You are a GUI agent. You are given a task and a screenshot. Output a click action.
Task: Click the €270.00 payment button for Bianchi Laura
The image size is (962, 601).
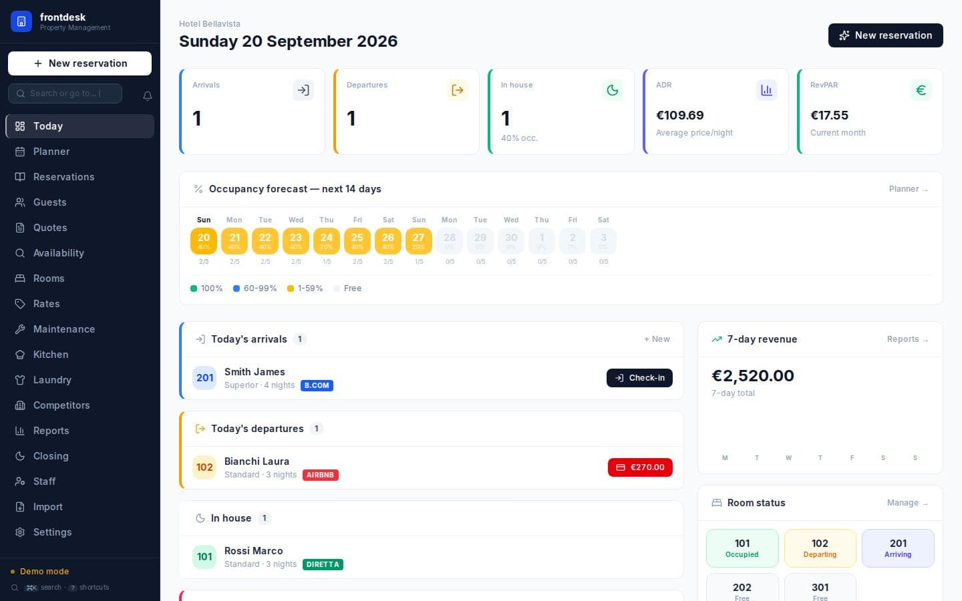click(640, 467)
